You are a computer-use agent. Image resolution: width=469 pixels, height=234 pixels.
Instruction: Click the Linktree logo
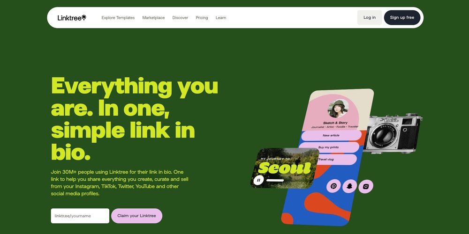[72, 18]
